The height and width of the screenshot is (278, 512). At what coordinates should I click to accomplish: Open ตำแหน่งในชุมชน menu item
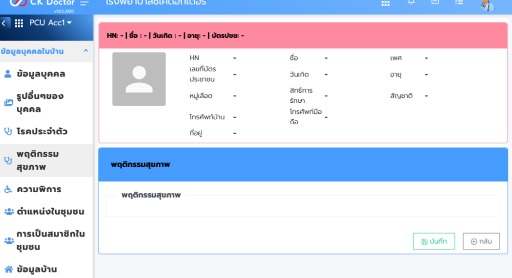[x=50, y=212]
